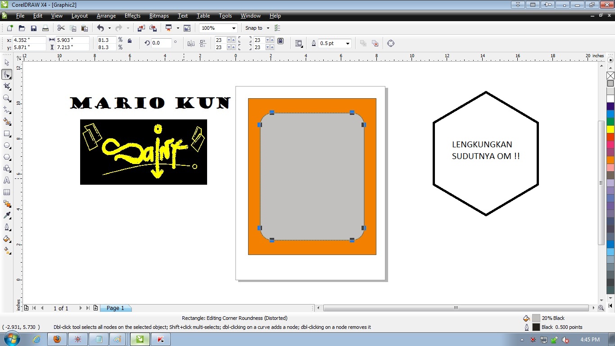Choose the Rectangle tool
The image size is (615, 346).
7,133
